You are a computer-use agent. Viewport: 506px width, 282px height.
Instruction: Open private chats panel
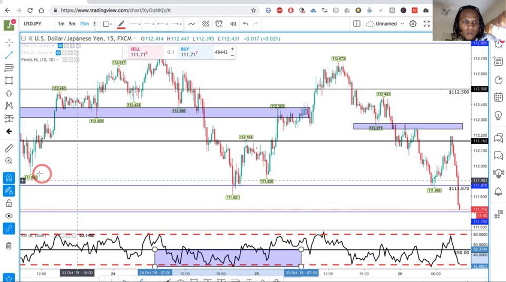tap(498, 156)
